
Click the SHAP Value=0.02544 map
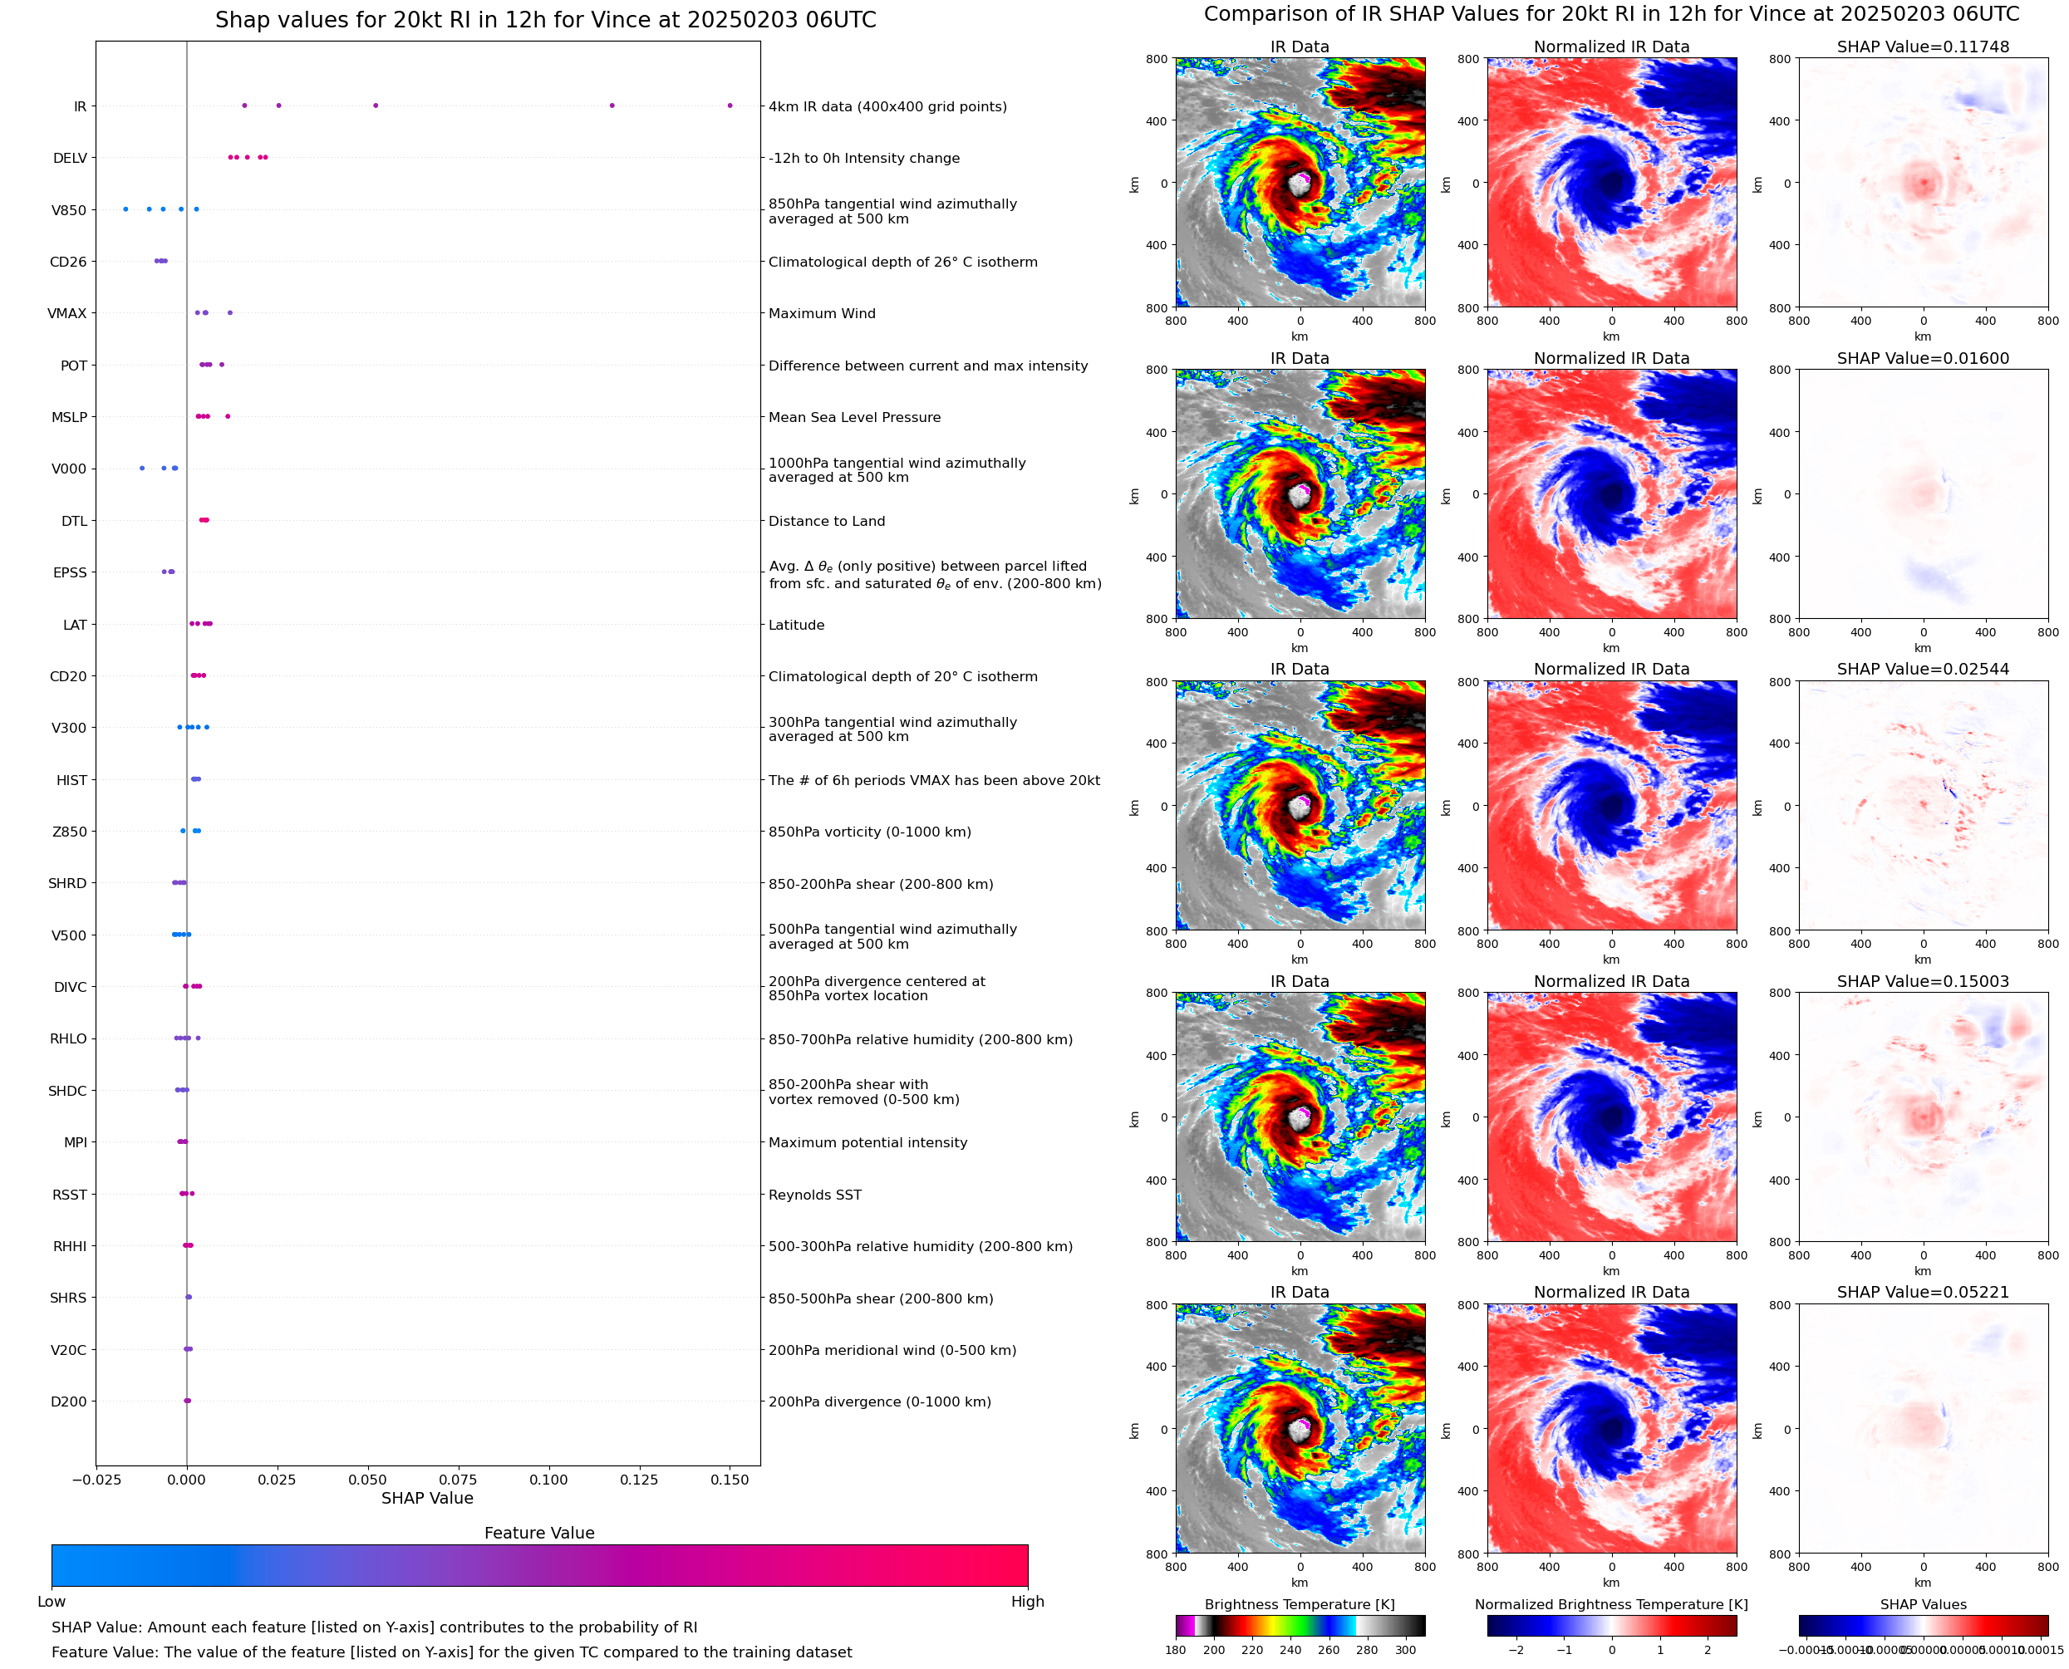click(x=1922, y=806)
